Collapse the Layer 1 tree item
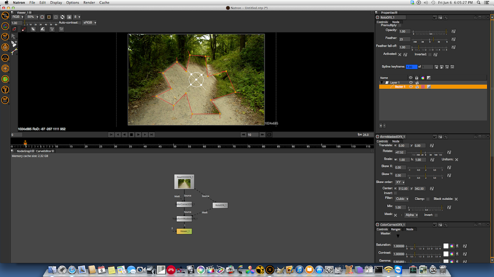494x277 pixels. click(x=382, y=83)
